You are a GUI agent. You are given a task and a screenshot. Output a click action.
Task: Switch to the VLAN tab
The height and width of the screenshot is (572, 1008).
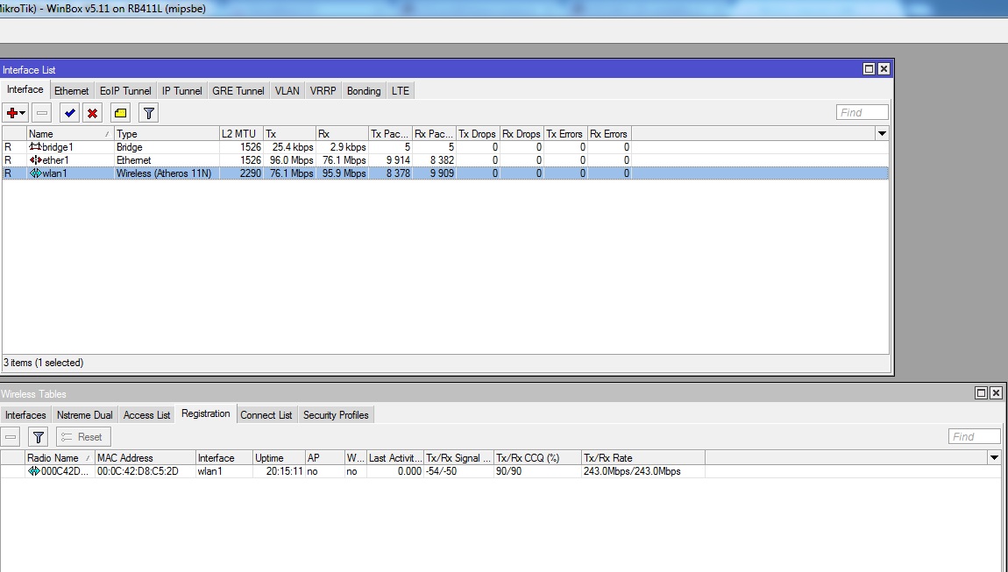287,90
